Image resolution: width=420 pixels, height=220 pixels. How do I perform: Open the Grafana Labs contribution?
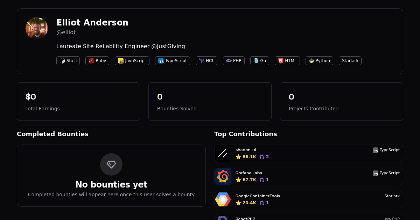point(308,176)
